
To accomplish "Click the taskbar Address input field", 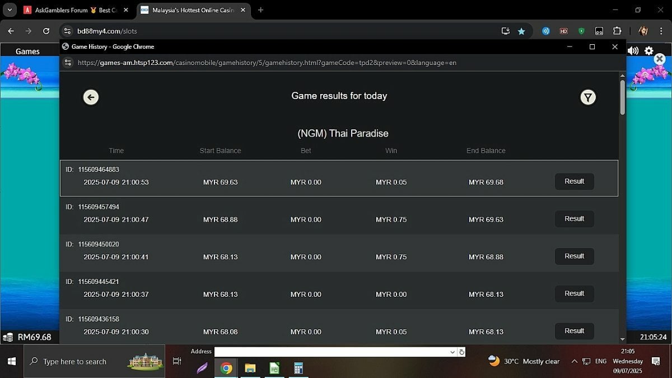I will [x=332, y=352].
